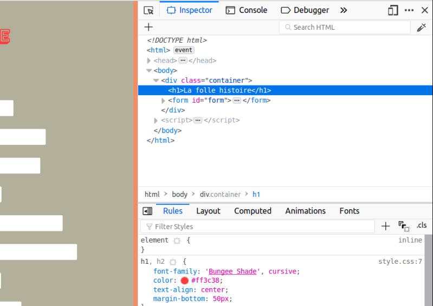Open the Computed tab
The height and width of the screenshot is (306, 433).
coord(253,211)
